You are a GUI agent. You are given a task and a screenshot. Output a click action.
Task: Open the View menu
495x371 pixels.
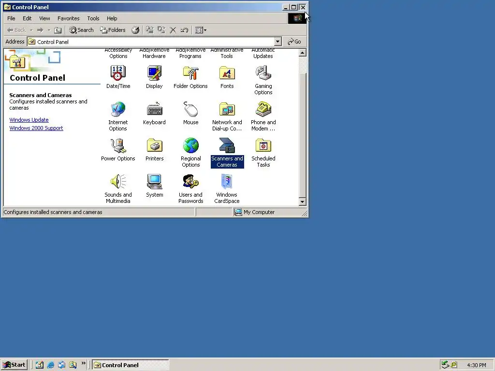click(x=44, y=18)
